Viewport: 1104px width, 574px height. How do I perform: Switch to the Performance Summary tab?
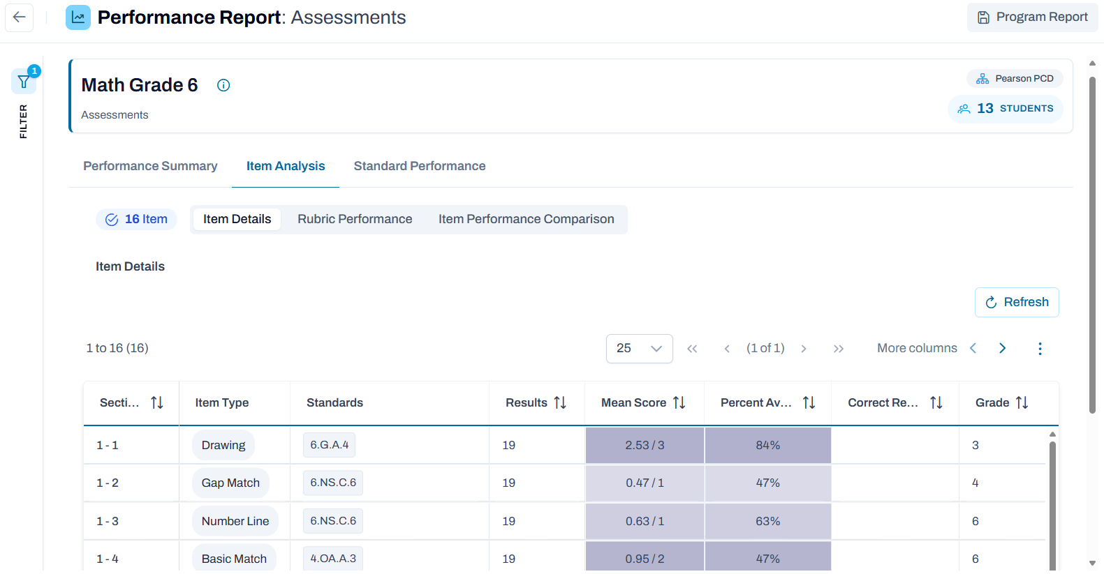150,166
